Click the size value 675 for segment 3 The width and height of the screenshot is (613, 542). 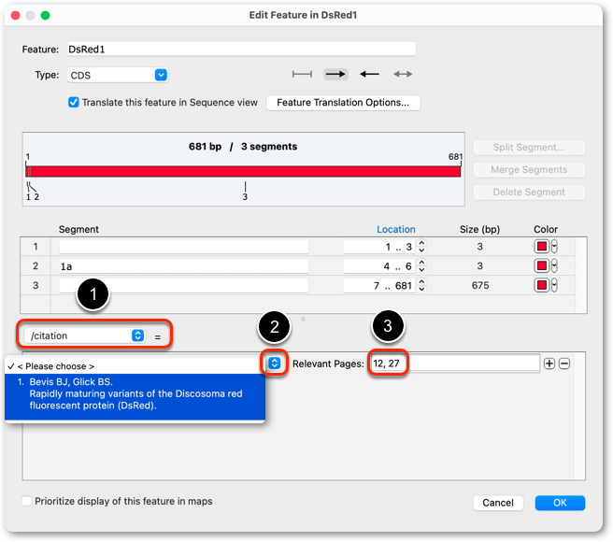click(480, 285)
